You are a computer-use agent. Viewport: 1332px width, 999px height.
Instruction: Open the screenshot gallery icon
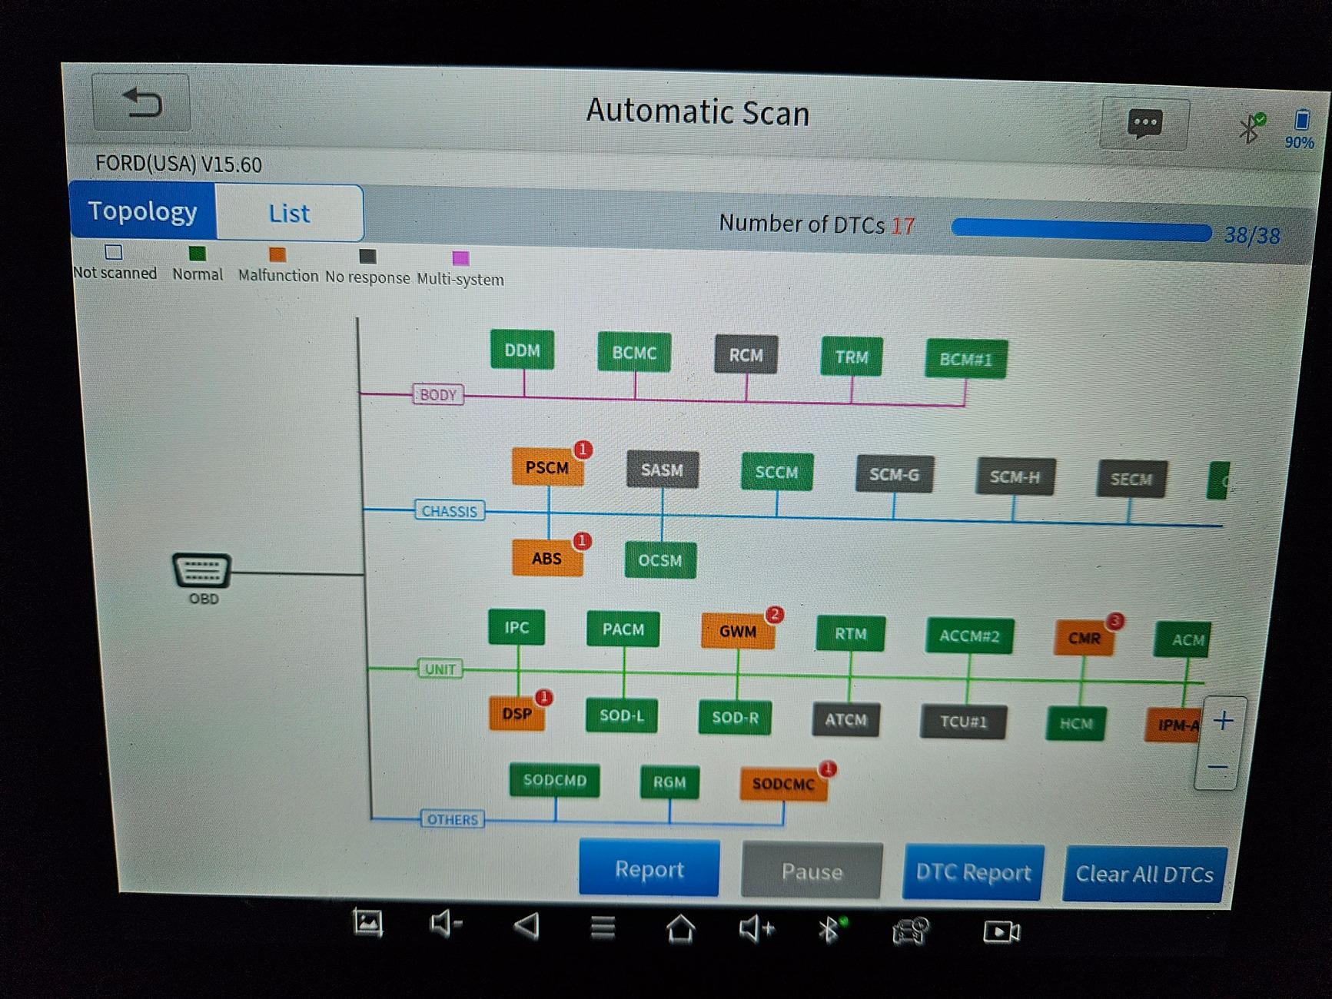coord(367,923)
